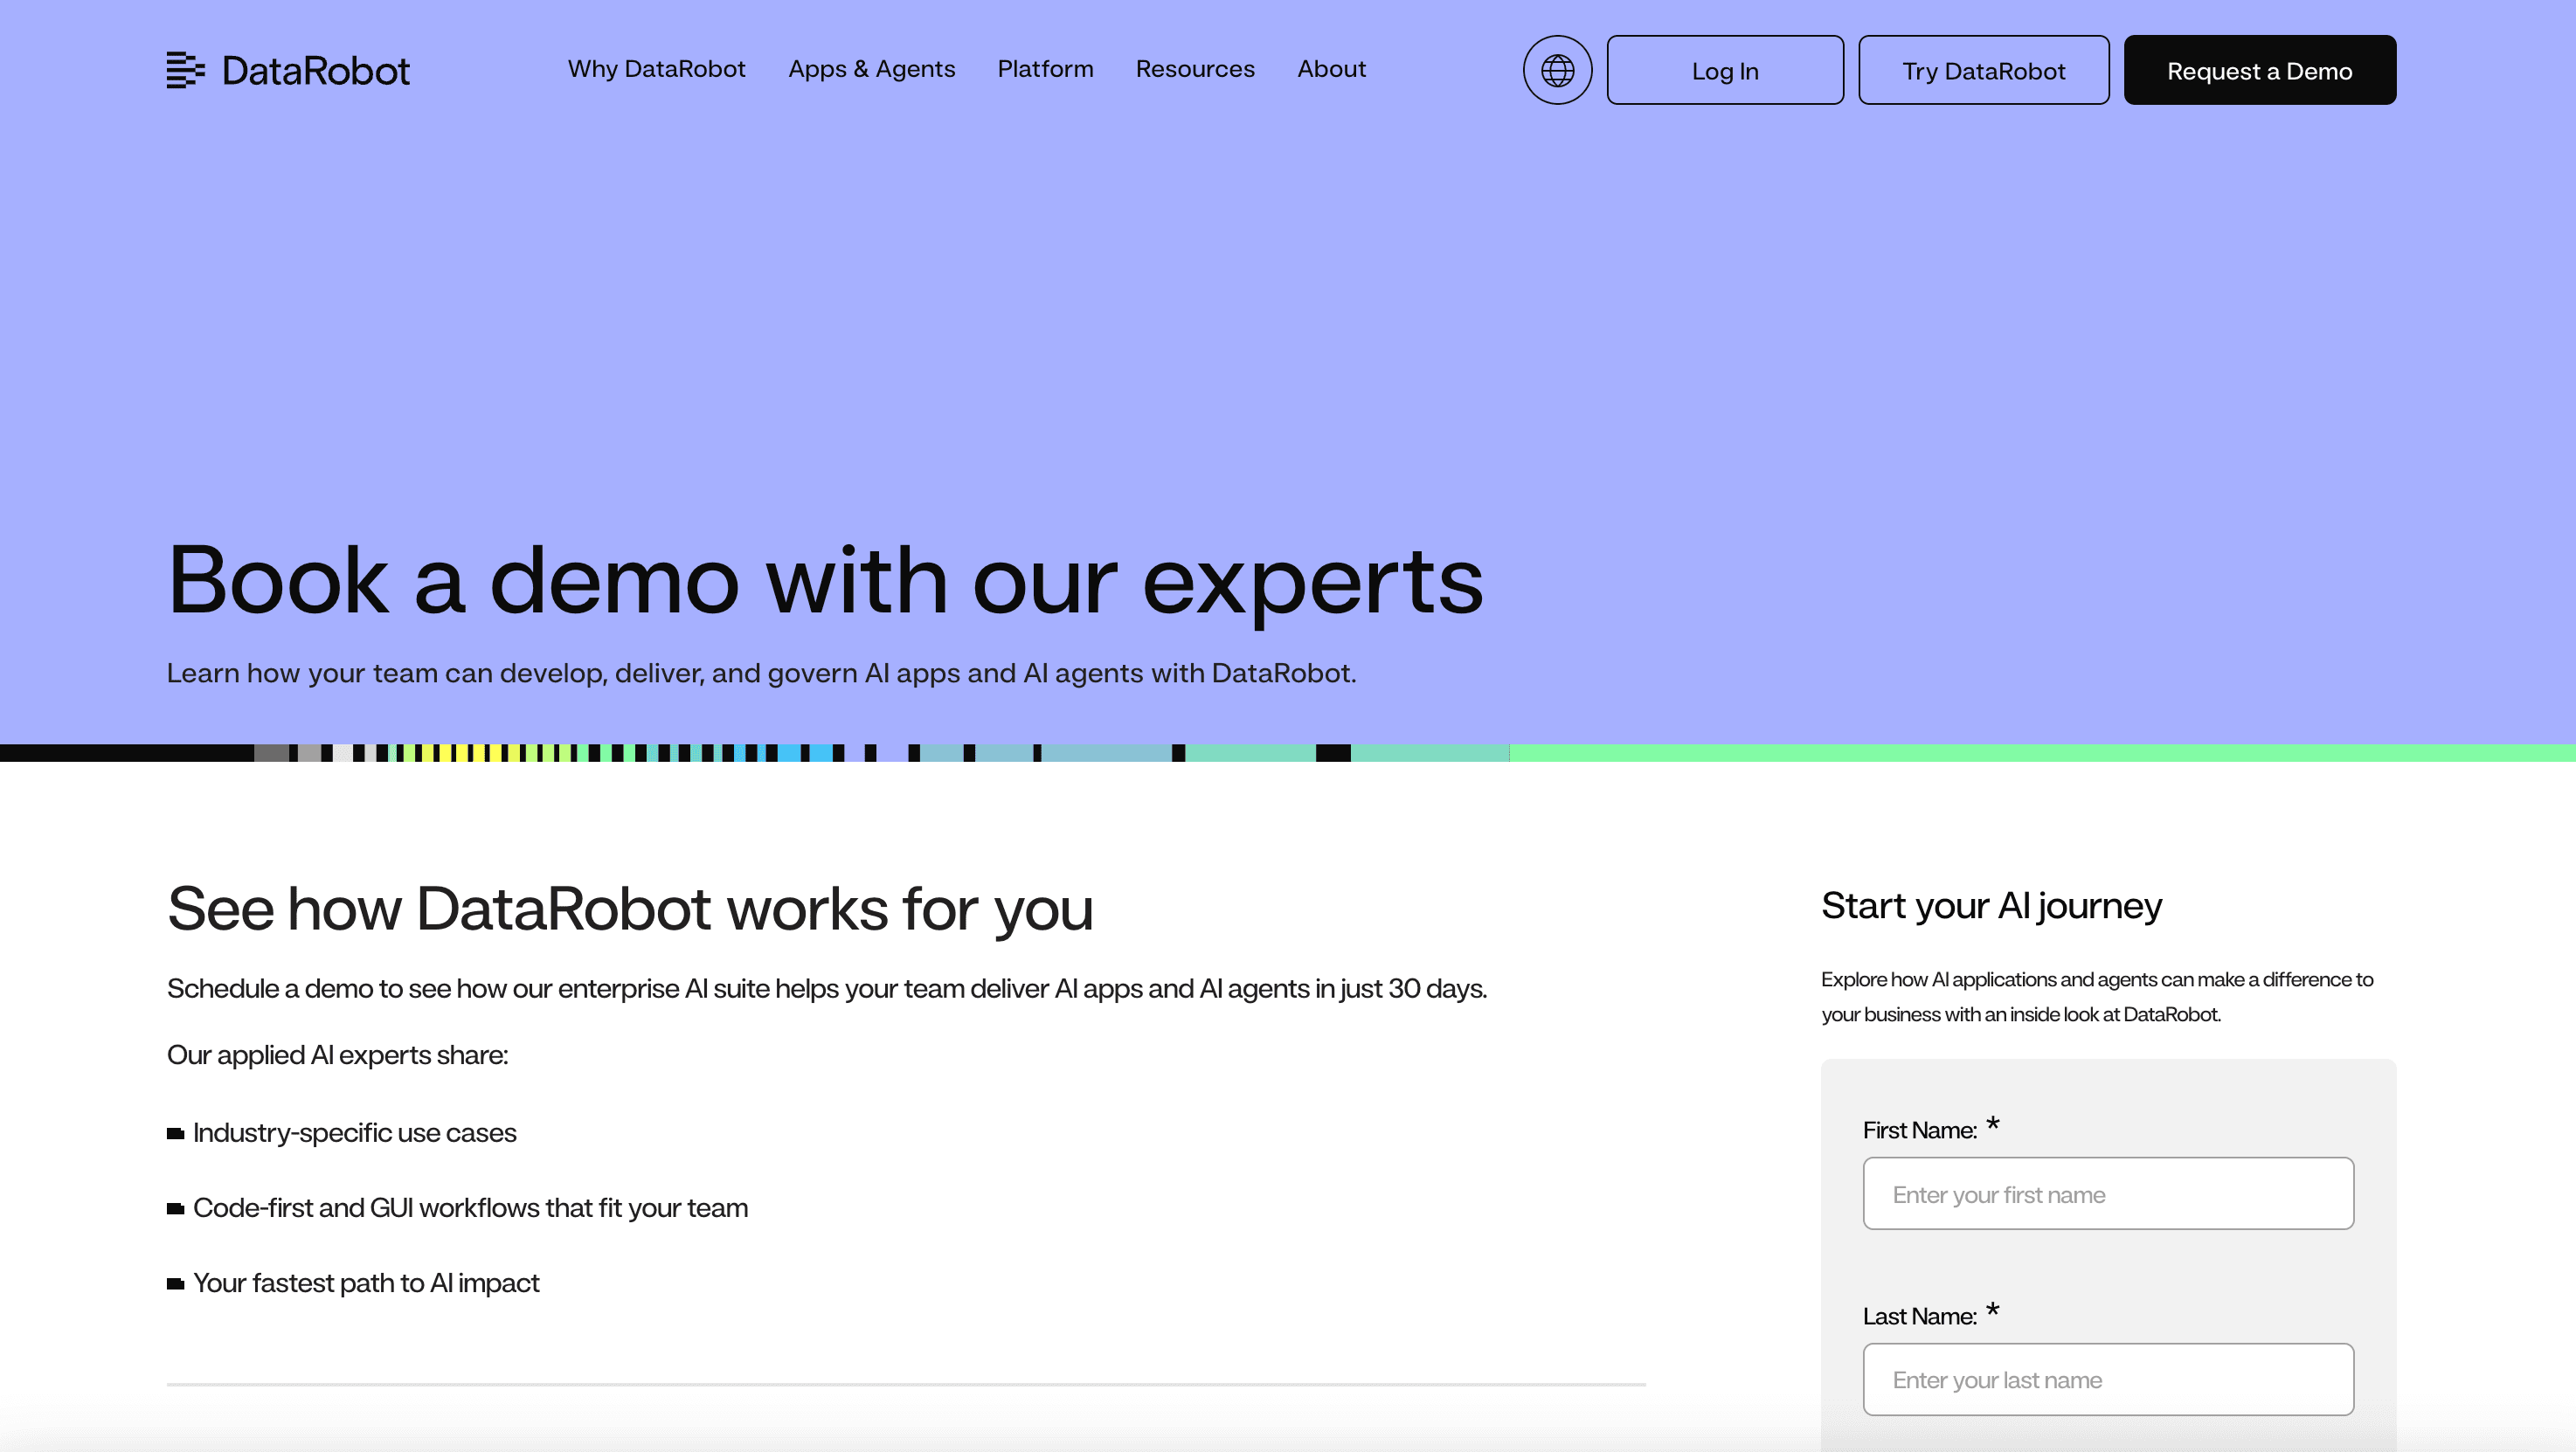The width and height of the screenshot is (2576, 1452).
Task: Open the Resources menu
Action: pyautogui.click(x=1195, y=69)
